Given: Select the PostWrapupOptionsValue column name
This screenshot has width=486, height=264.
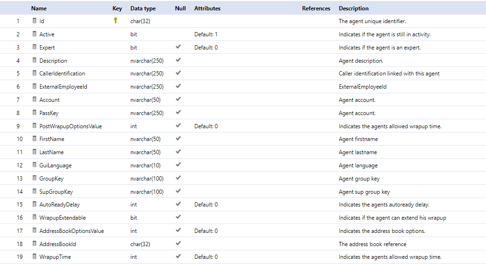Looking at the screenshot, I should point(70,126).
